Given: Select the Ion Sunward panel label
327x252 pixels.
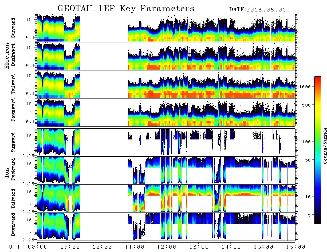Looking at the screenshot, I should (x=13, y=143).
